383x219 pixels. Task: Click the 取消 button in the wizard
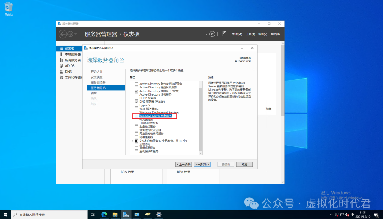pyautogui.click(x=244, y=165)
